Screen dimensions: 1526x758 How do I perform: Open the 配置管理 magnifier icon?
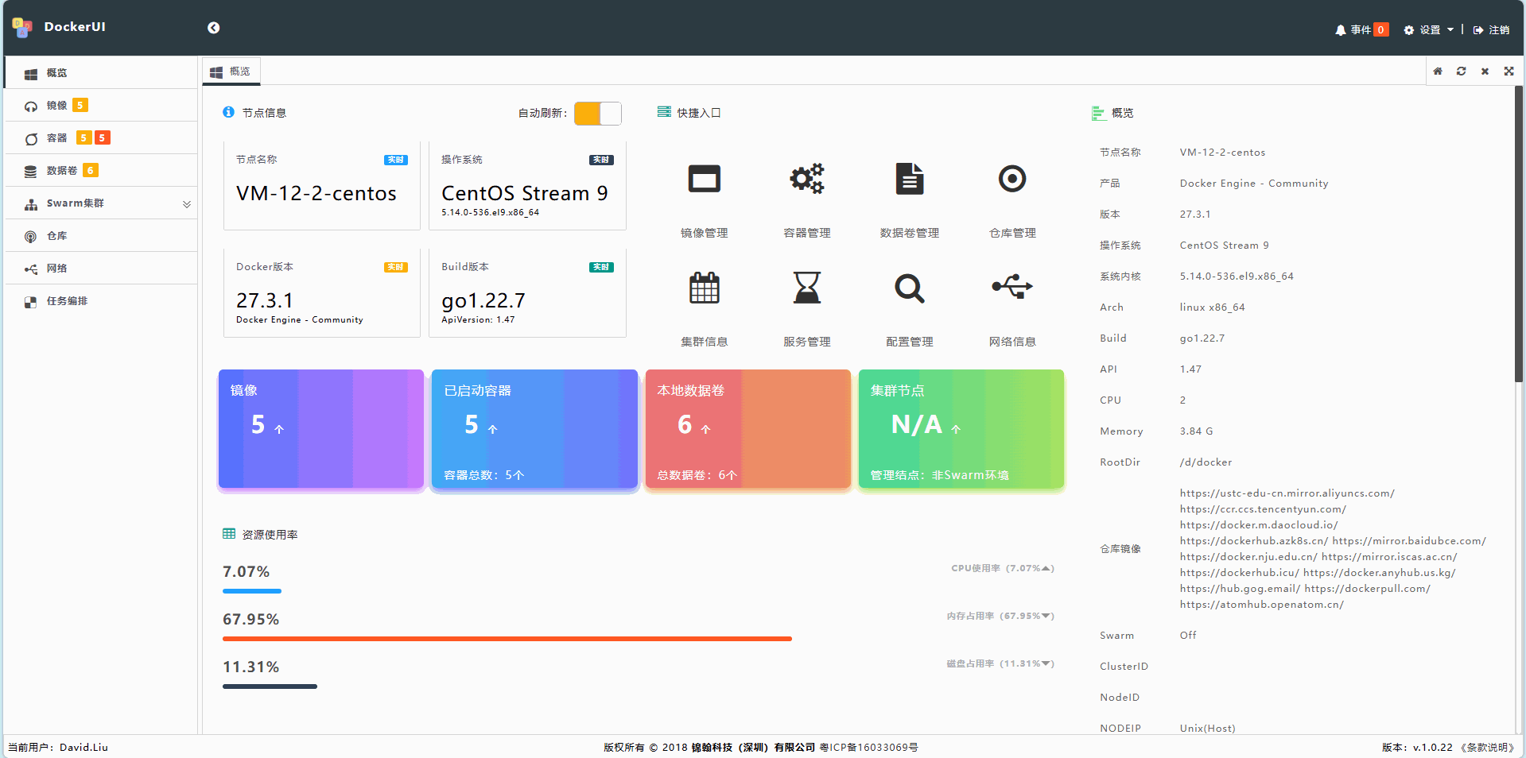pos(910,288)
